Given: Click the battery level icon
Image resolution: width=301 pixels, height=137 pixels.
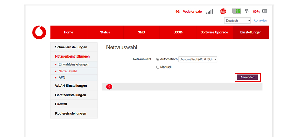Looking at the screenshot, I should [265, 11].
